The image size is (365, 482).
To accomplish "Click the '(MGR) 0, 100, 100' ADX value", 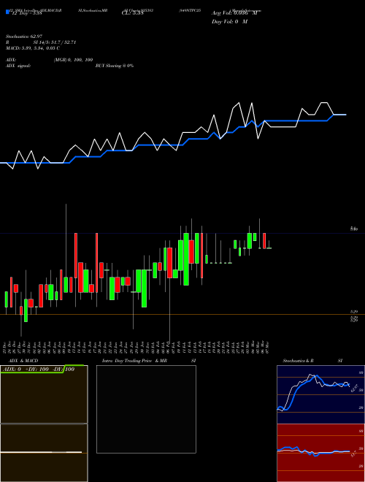I will [x=74, y=60].
